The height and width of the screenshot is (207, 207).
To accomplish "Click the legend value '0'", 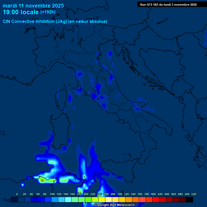I will pyautogui.click(x=17, y=194).
